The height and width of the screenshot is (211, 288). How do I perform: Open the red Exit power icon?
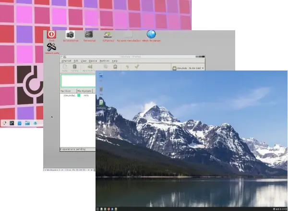click(51, 34)
